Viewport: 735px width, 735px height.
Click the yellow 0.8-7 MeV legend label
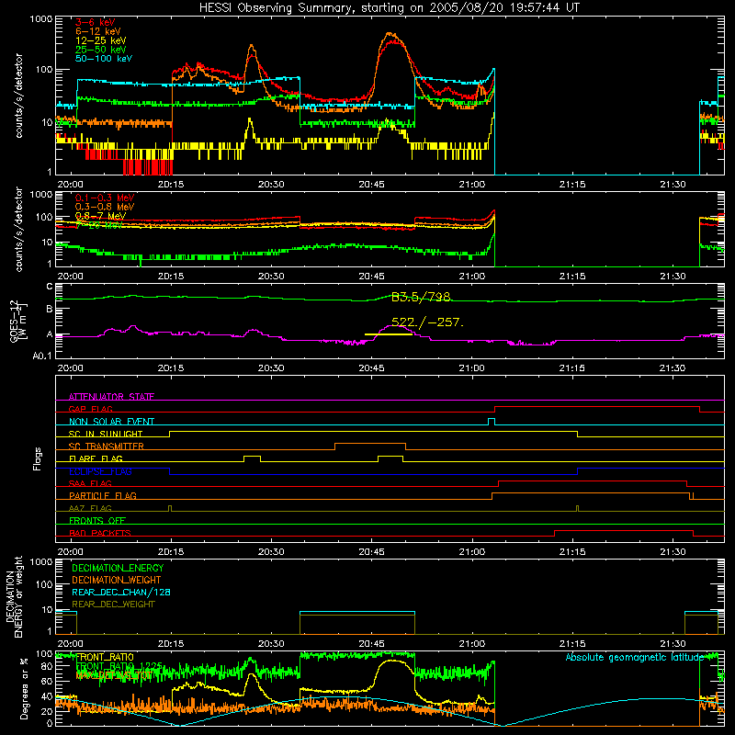point(100,216)
